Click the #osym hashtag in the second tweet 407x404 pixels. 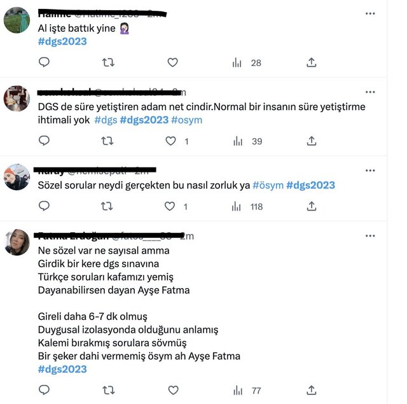(x=186, y=120)
